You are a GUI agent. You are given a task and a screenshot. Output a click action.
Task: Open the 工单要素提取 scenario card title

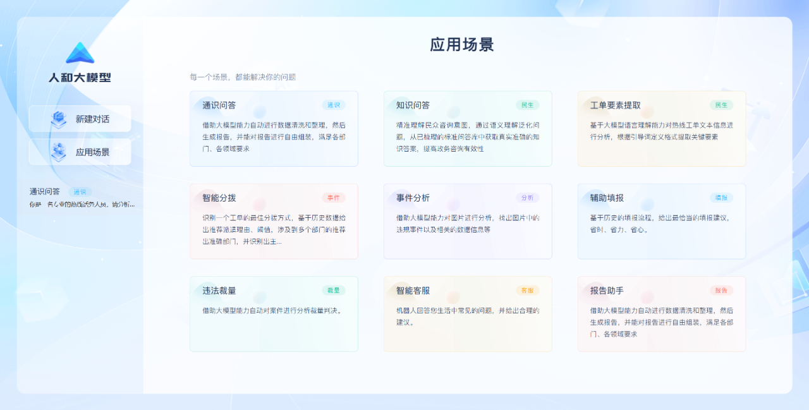tap(615, 106)
